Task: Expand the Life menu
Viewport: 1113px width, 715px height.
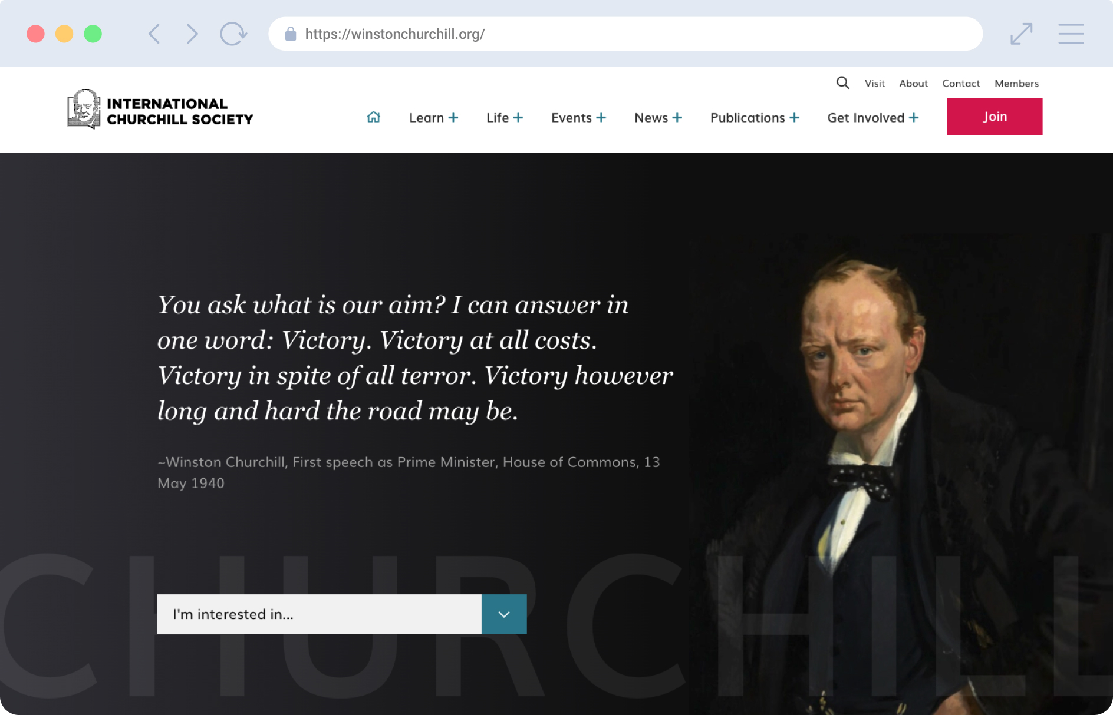Action: 505,117
